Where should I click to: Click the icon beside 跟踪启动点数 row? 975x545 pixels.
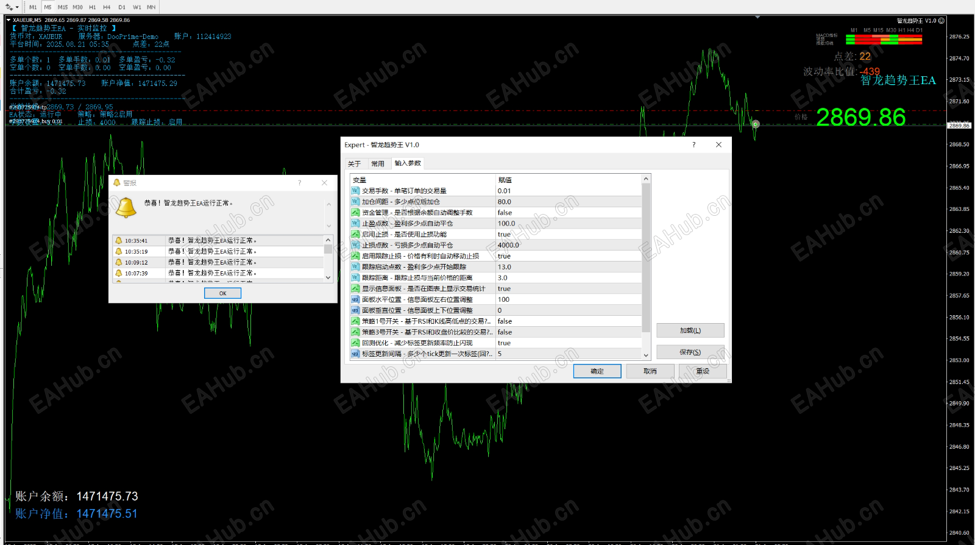(355, 267)
